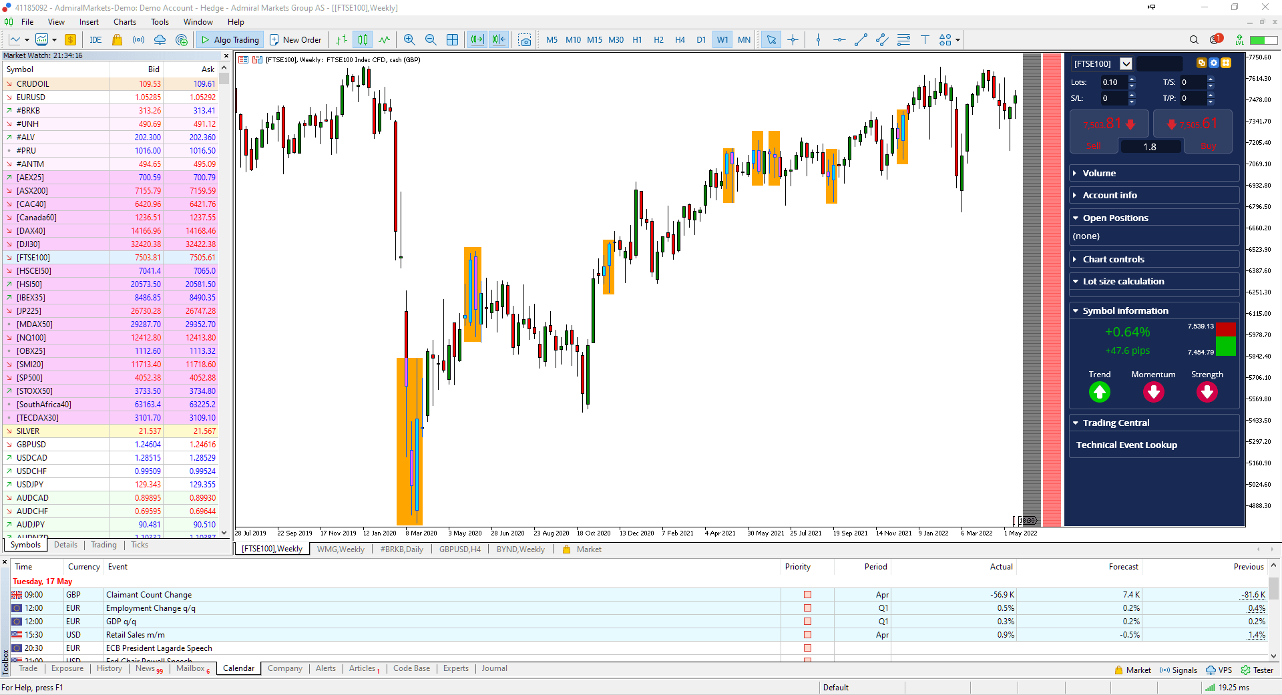Image resolution: width=1282 pixels, height=695 pixels.
Task: Expand the Volume section
Action: pyautogui.click(x=1154, y=174)
